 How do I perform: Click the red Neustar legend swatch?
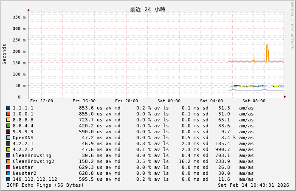pos(8,167)
